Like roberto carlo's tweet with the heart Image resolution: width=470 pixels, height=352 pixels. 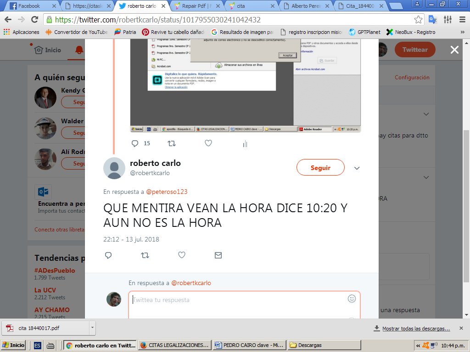coord(182,255)
